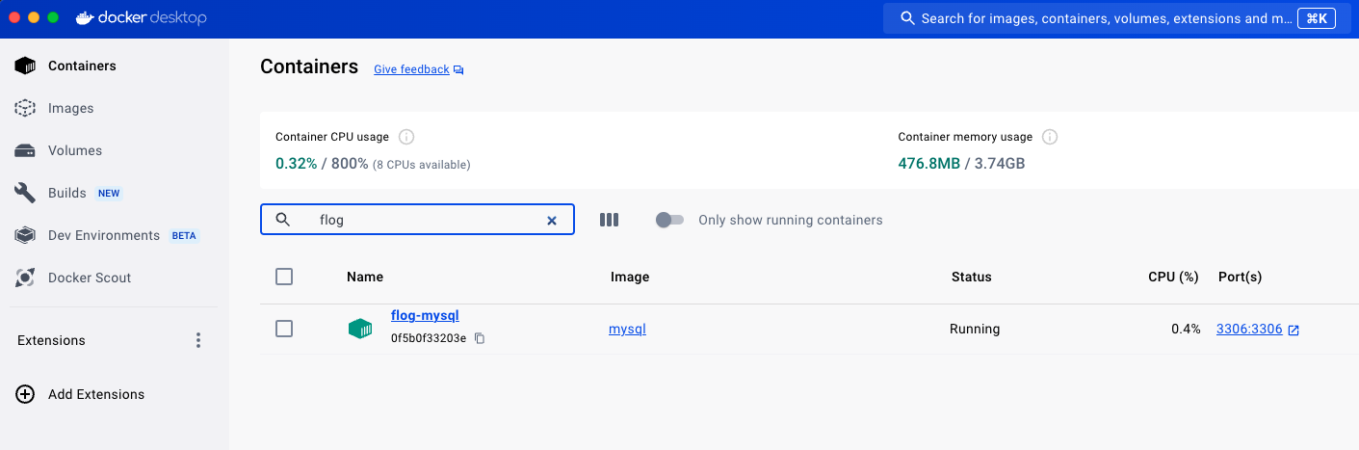Sort by the Status column header

point(971,277)
